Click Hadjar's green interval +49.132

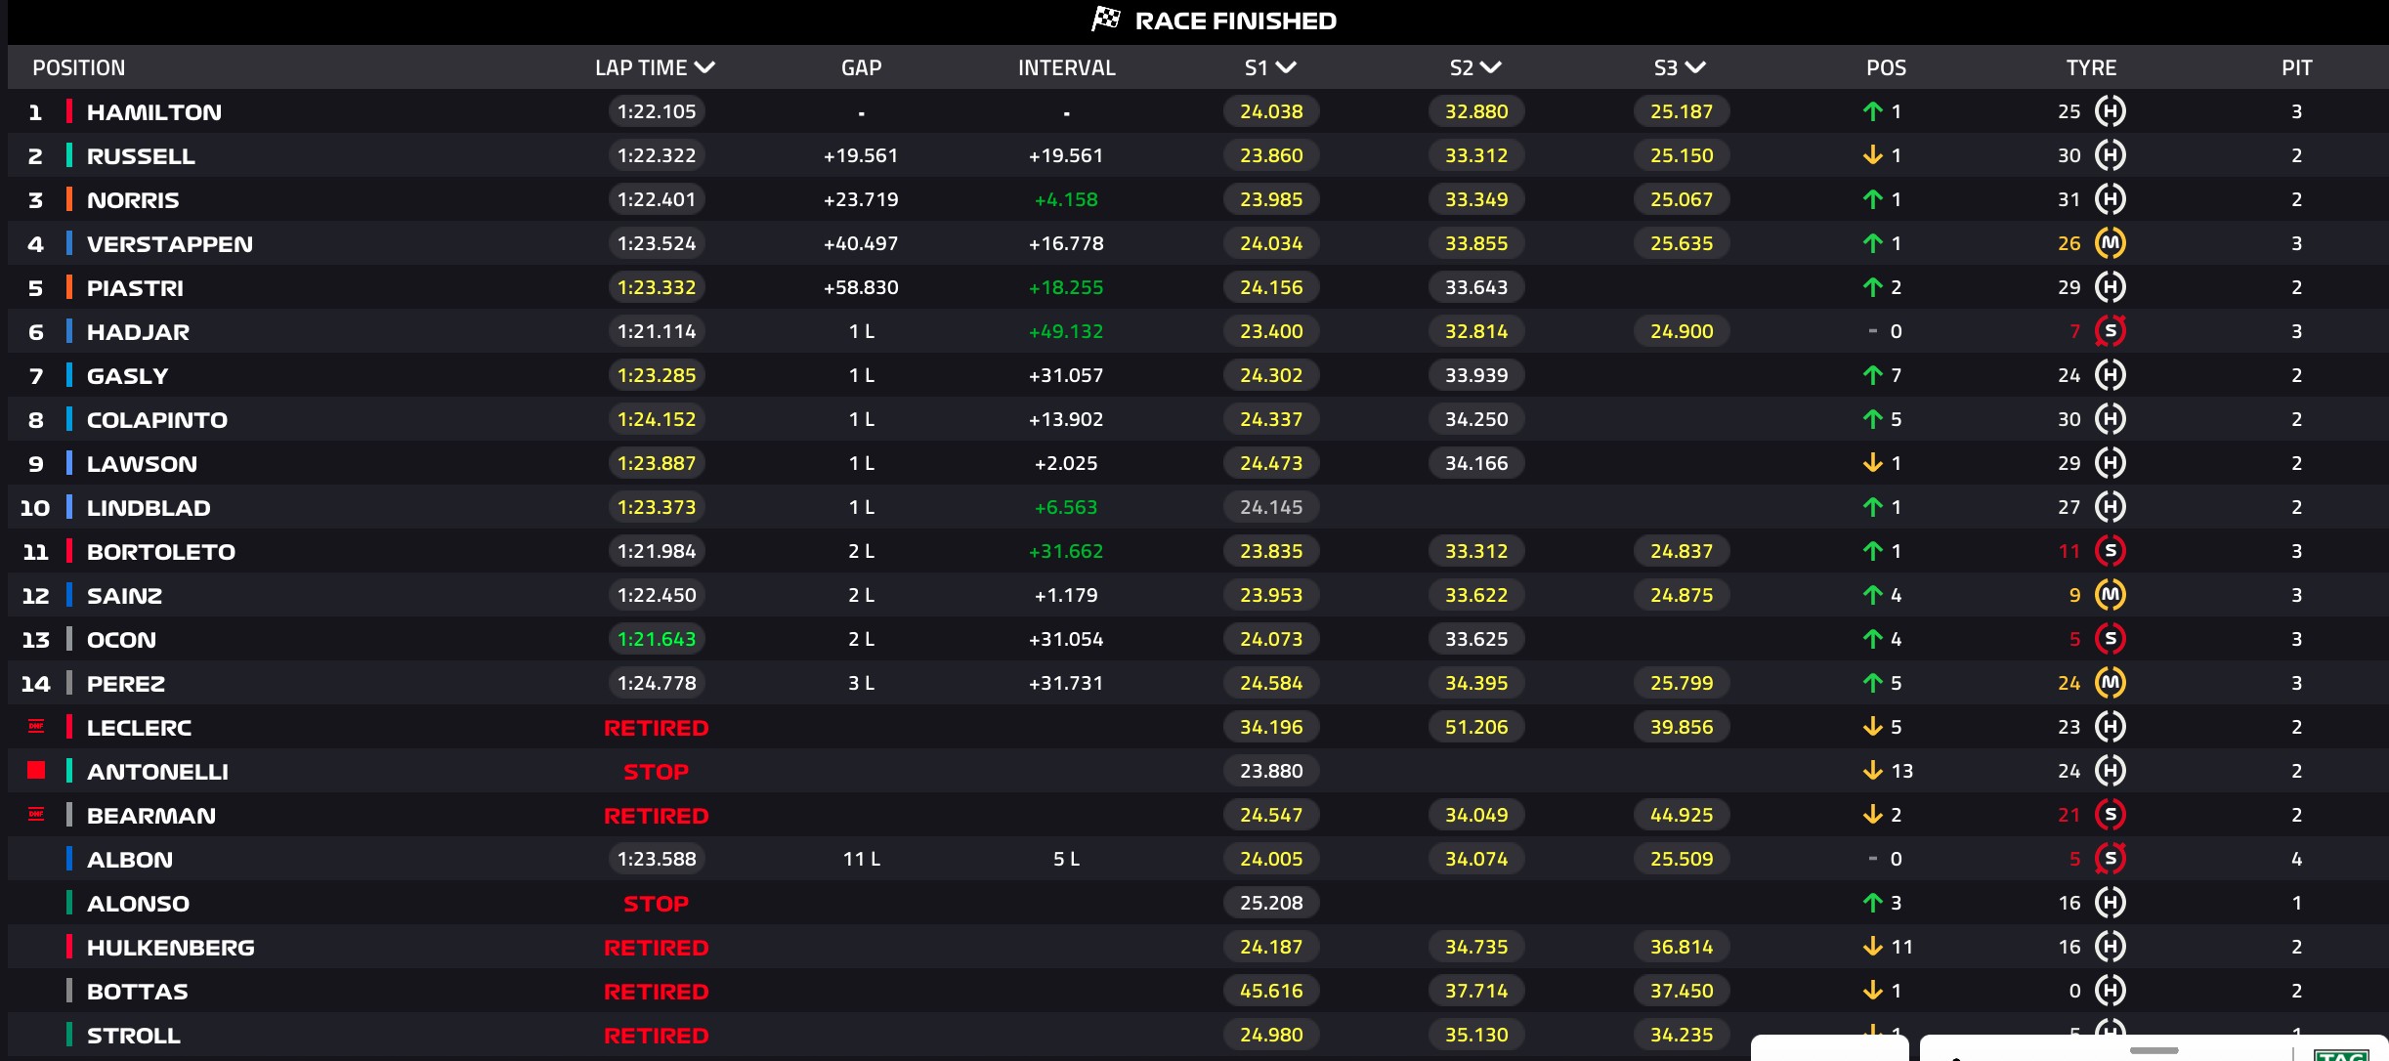1066,331
